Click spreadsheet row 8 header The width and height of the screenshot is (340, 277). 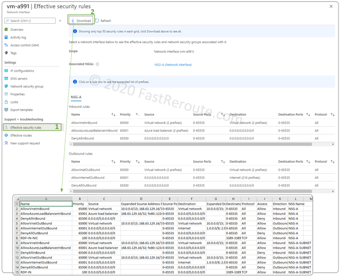click(x=16, y=238)
